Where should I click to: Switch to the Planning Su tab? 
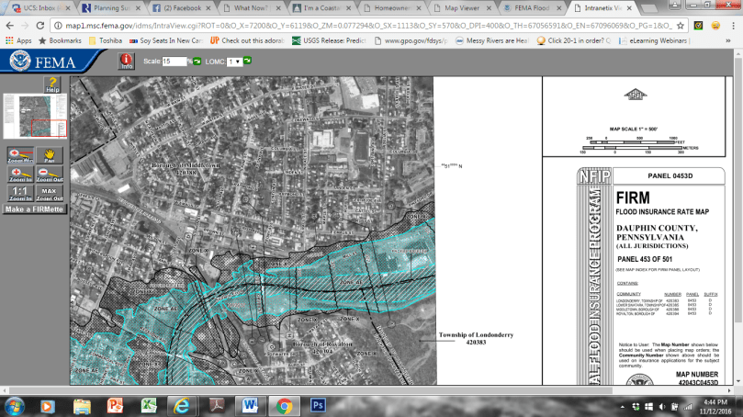tap(112, 8)
